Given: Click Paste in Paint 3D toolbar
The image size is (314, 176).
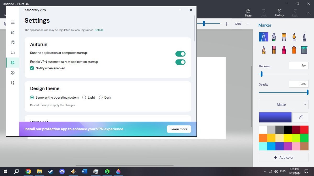Looking at the screenshot, I should [248, 13].
